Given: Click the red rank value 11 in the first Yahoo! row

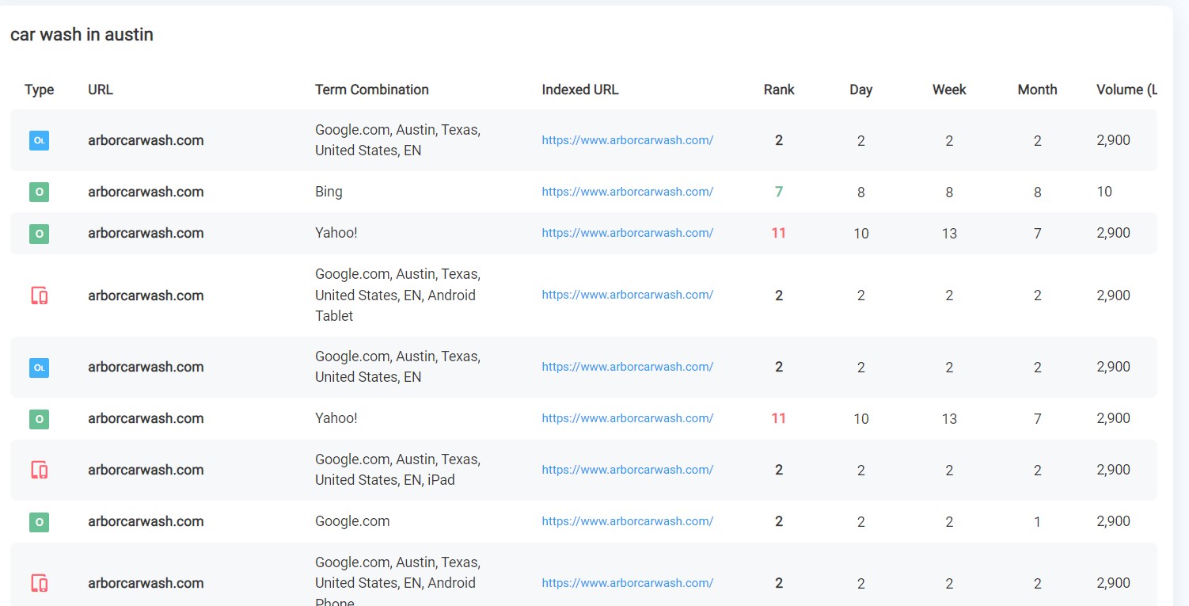Looking at the screenshot, I should 779,233.
